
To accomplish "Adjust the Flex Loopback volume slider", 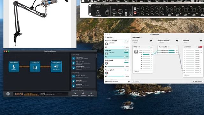I will coord(116,76).
